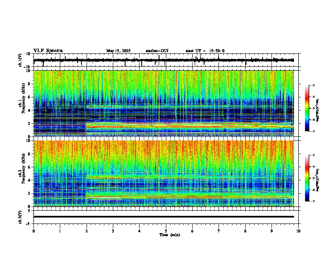Screen dimensions: 336x259
Task: Select the ch.1 voltage waveform trace
Action: click(x=164, y=60)
